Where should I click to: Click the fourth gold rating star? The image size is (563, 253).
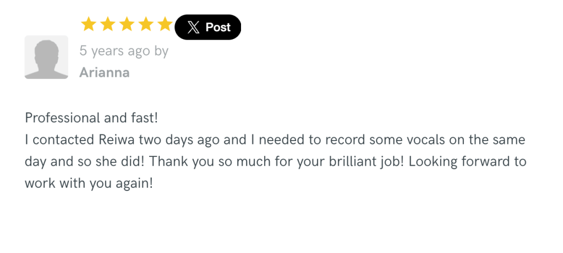tap(146, 24)
